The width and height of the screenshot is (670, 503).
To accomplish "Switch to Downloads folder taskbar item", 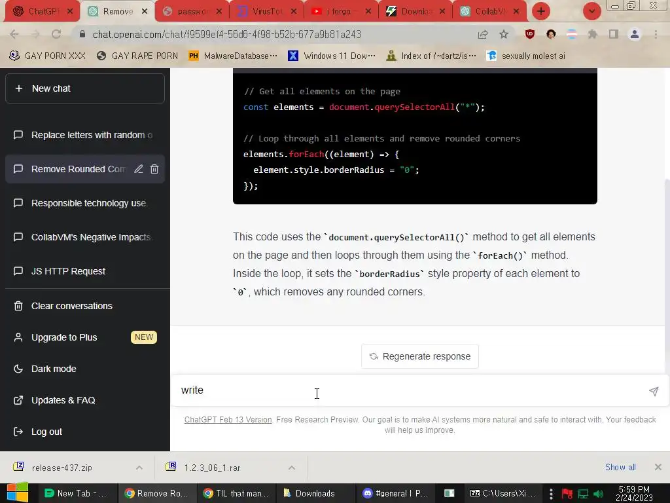I will click(x=315, y=493).
